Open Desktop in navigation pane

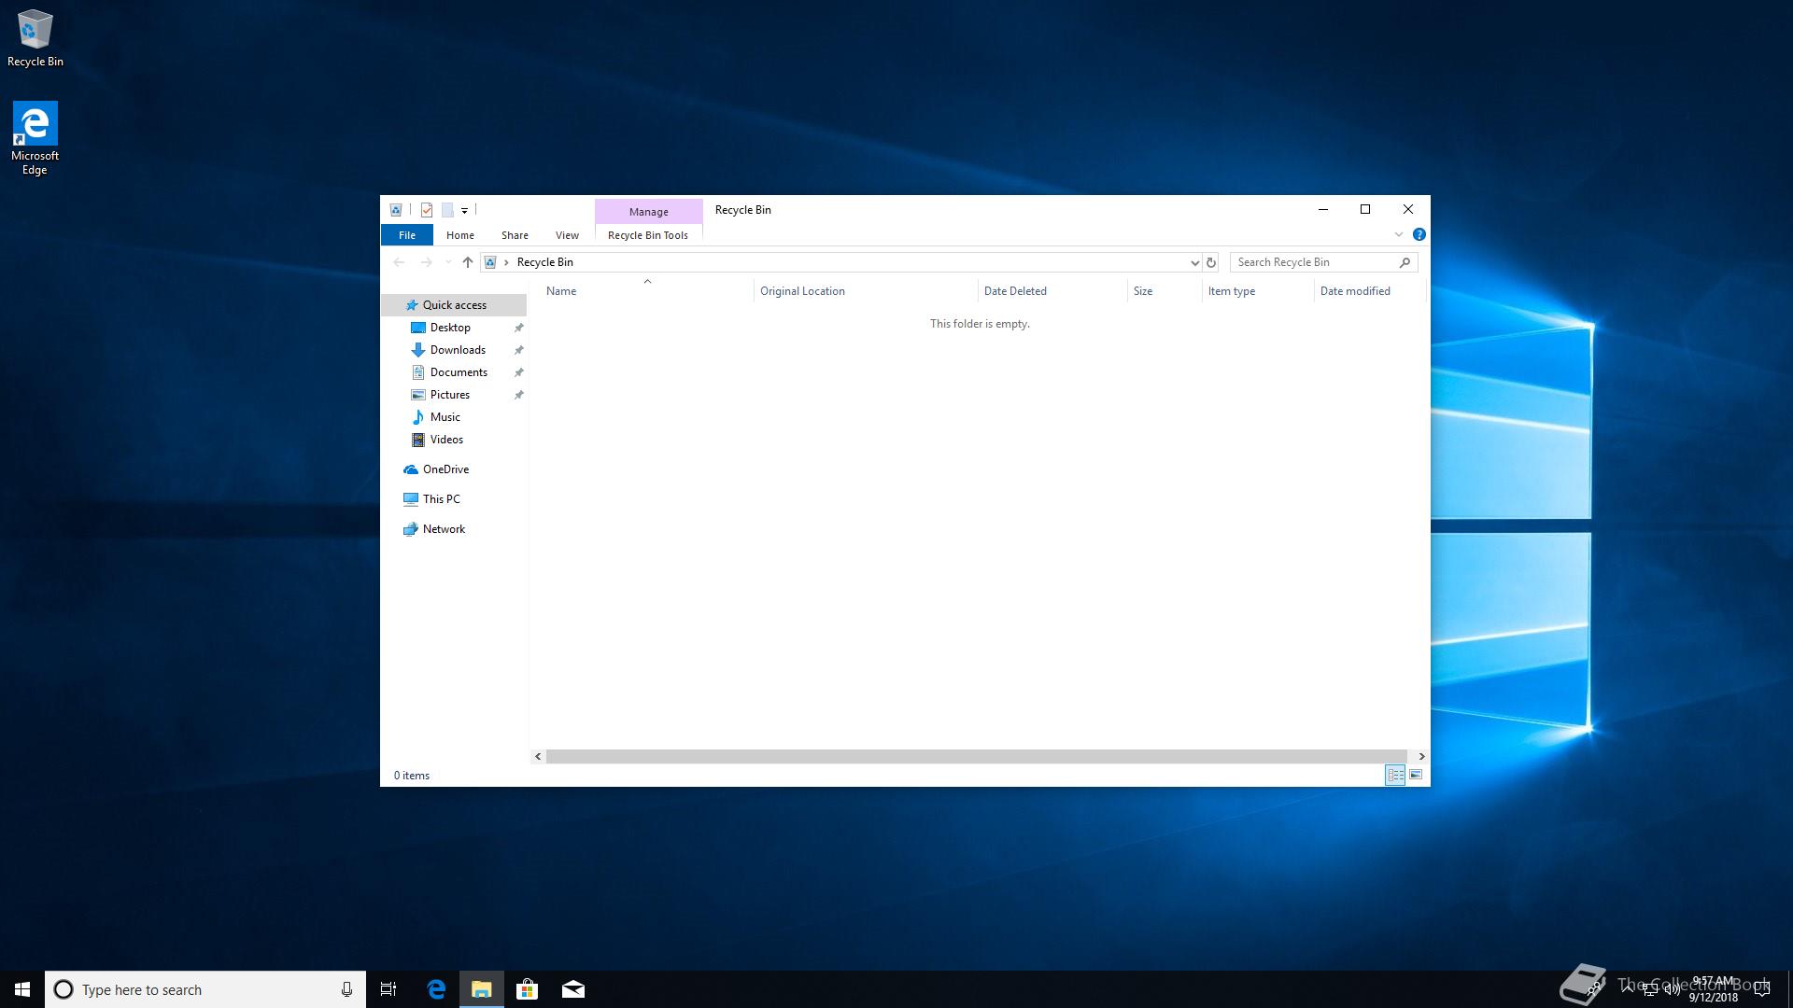[x=450, y=328]
